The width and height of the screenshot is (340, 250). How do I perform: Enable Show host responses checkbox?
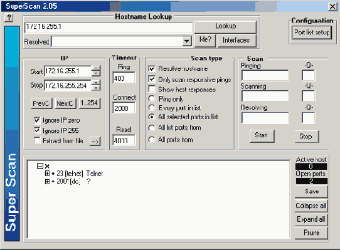[152, 89]
